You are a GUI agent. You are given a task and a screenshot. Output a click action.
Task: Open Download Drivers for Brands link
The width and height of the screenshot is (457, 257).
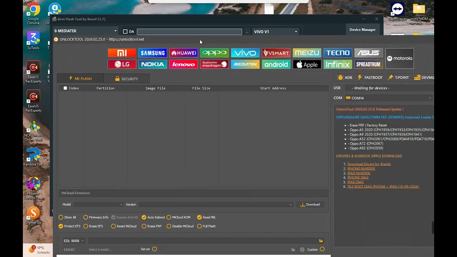(369, 164)
